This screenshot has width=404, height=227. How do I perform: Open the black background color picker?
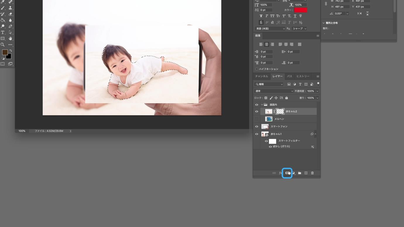click(x=9, y=56)
